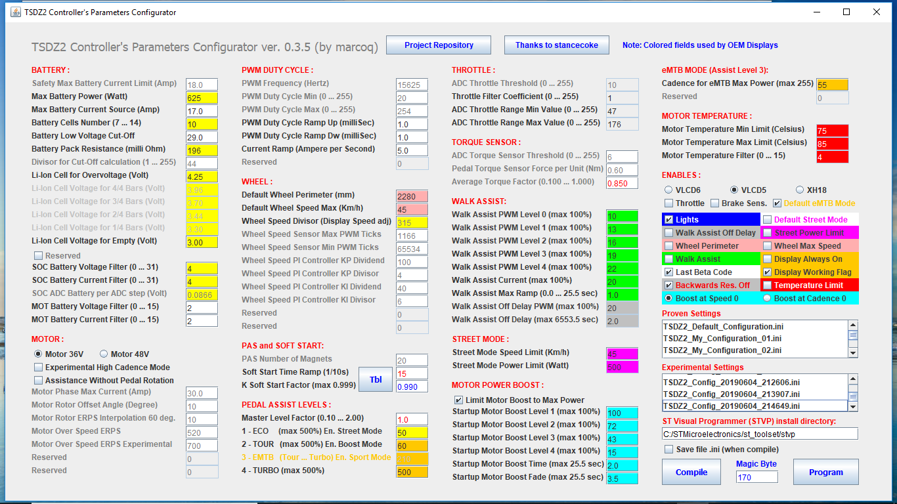Toggle the Lights checkbox
Viewport: 897px width, 504px height.
pyautogui.click(x=668, y=219)
